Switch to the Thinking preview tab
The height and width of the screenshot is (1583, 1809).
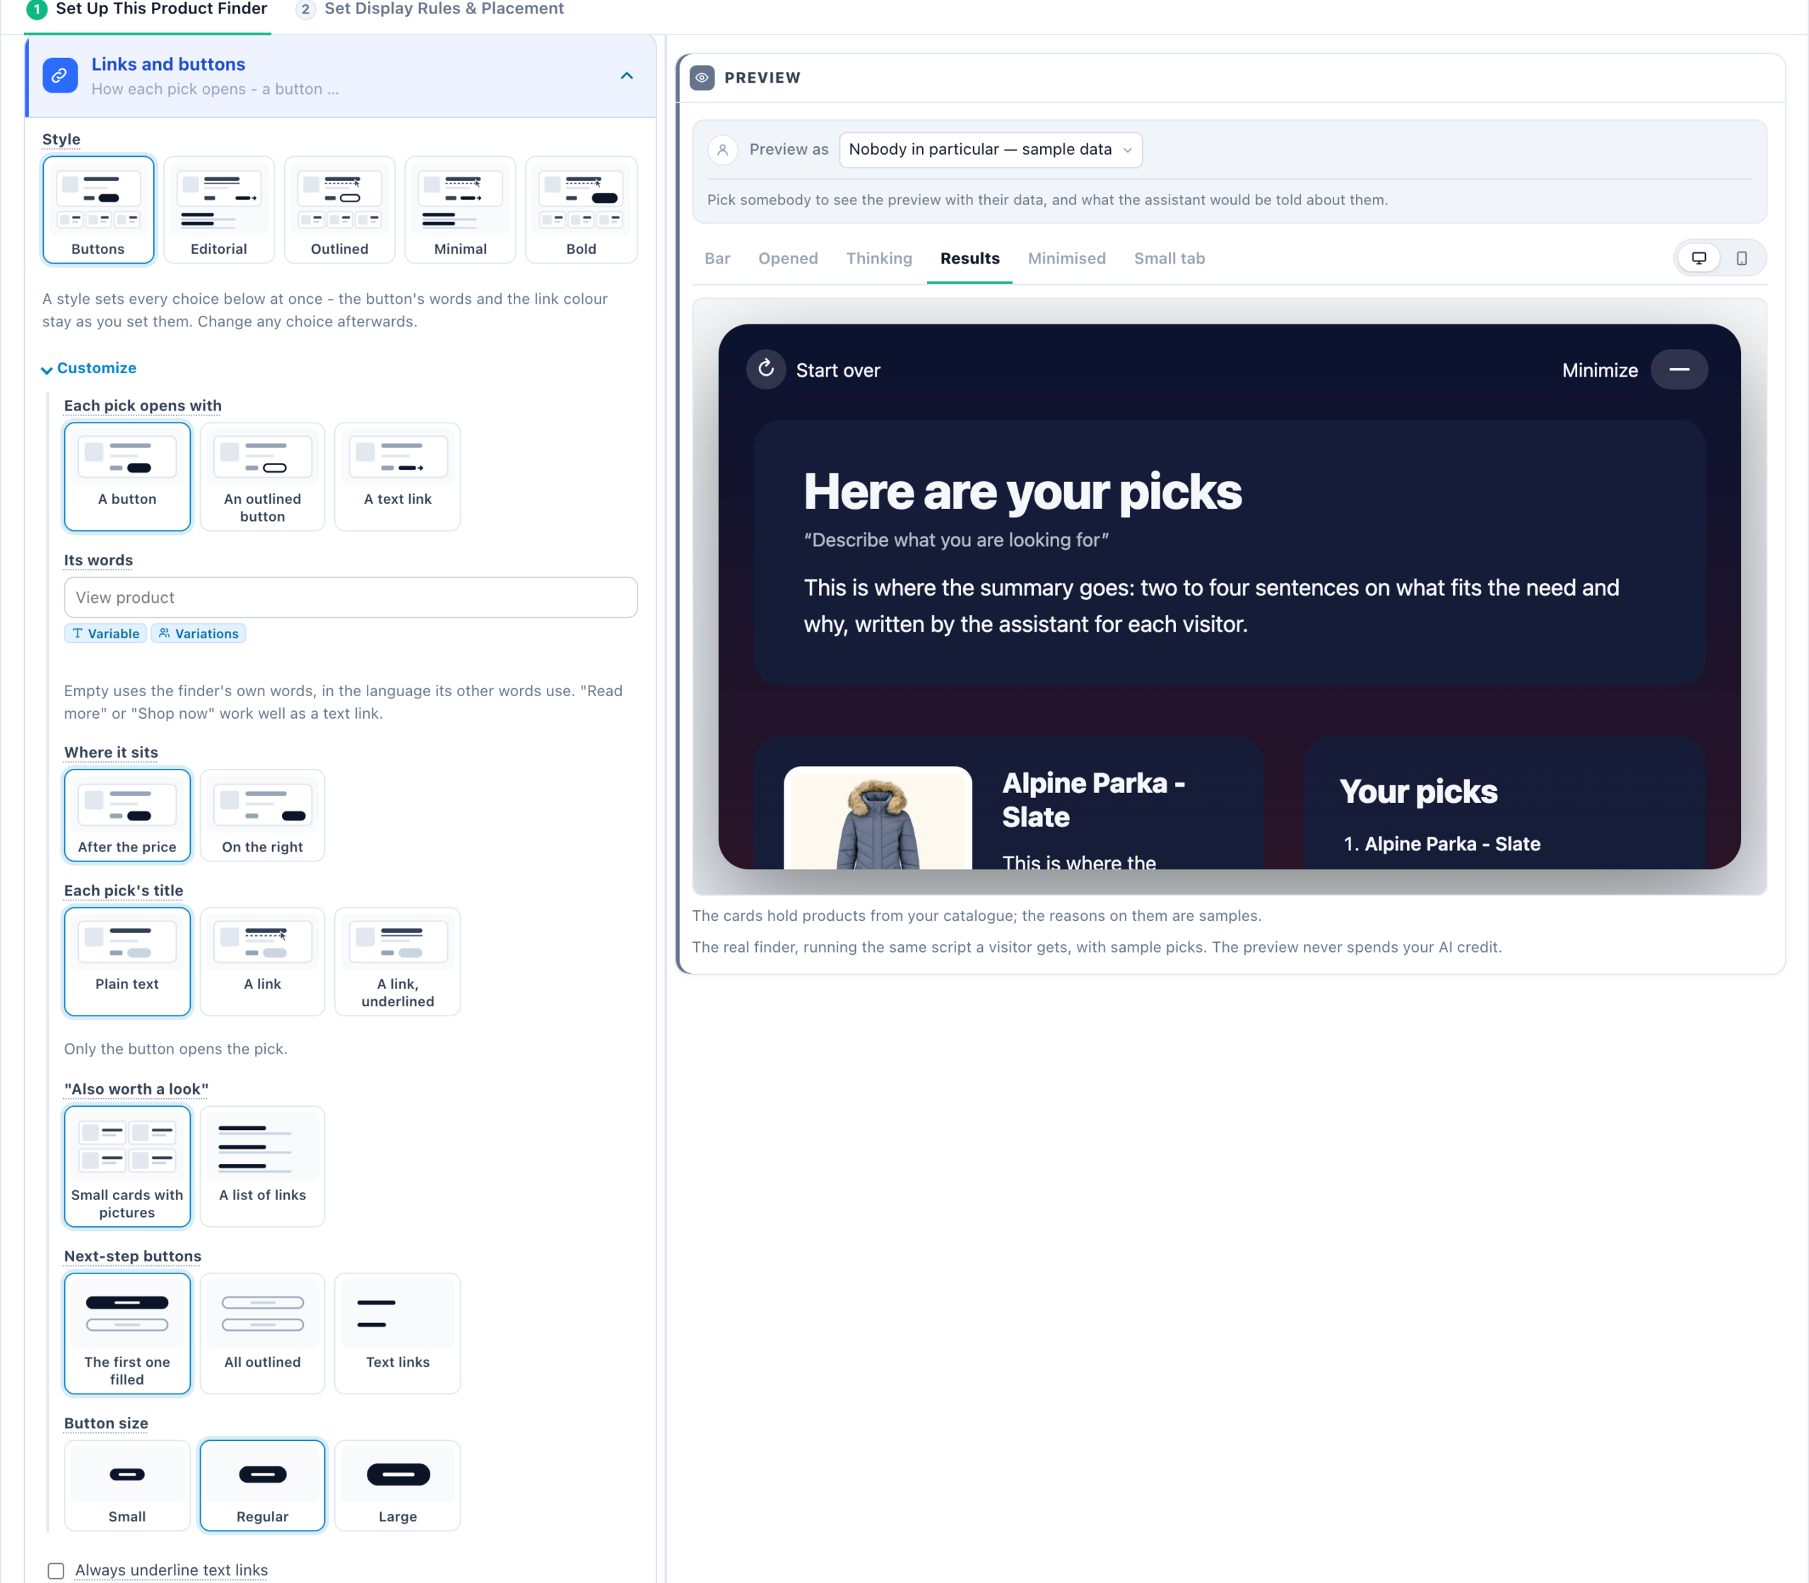879,259
